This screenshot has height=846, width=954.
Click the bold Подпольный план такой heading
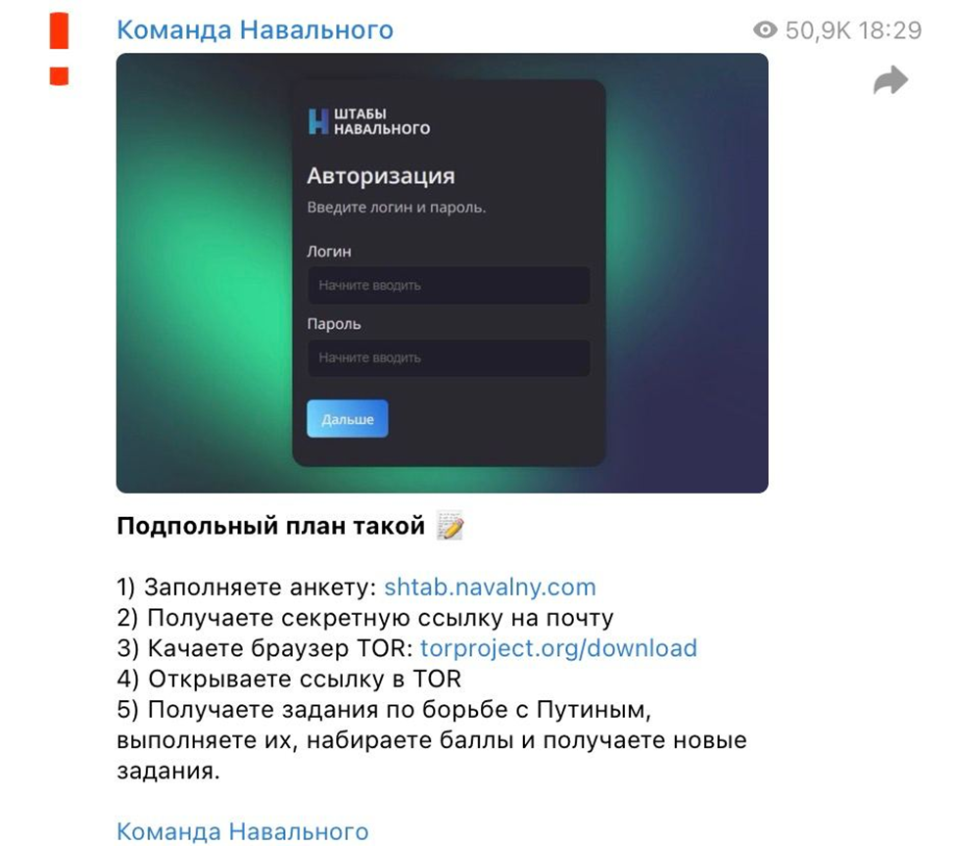[x=270, y=526]
